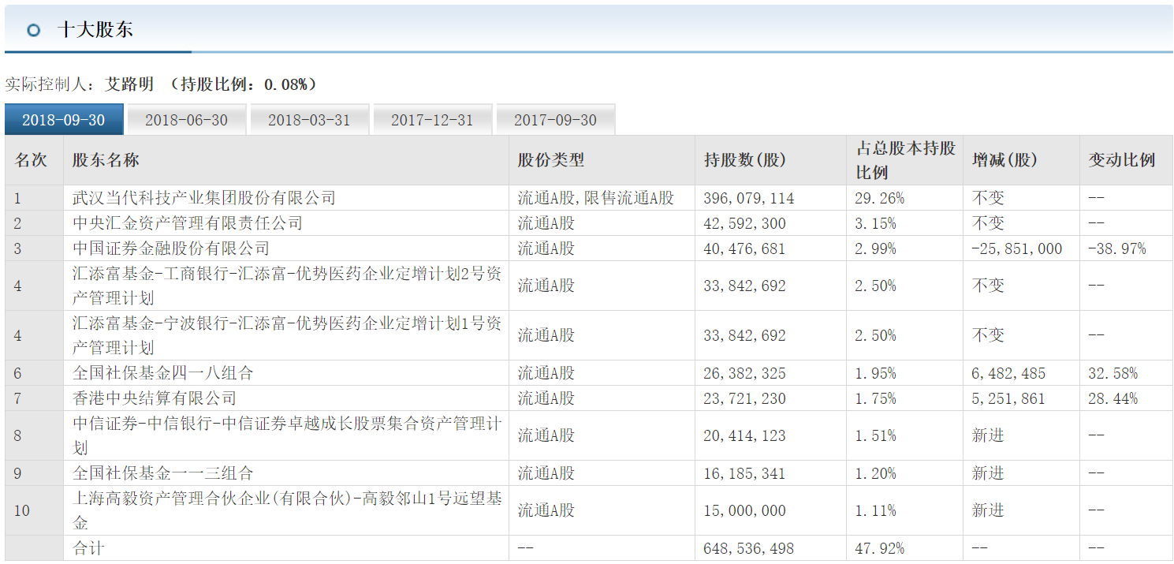1174x564 pixels.
Task: Show the 2017-12-31 tab data
Action: coord(433,120)
